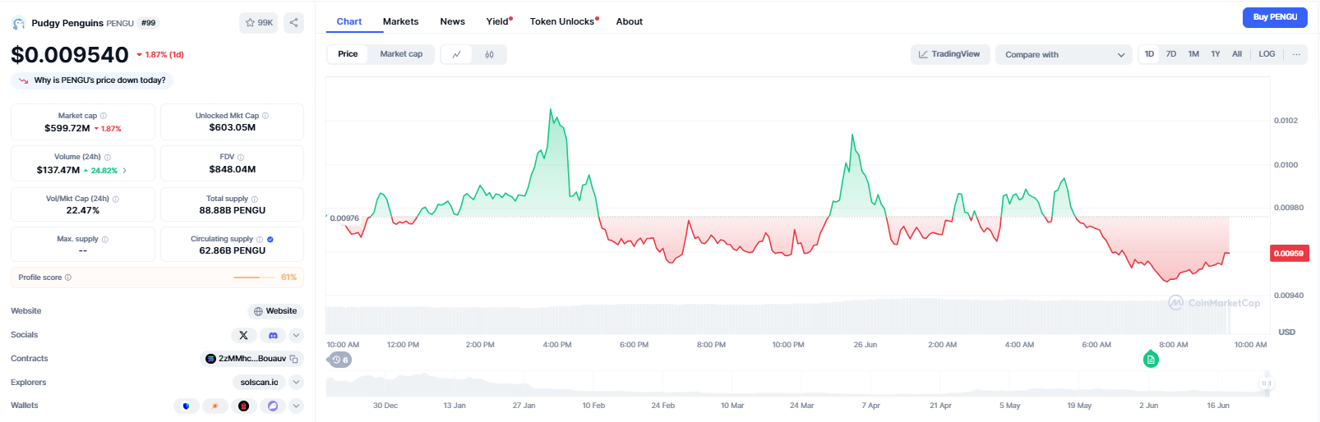Select Price chart toggle
The height and width of the screenshot is (422, 1320).
(x=348, y=54)
